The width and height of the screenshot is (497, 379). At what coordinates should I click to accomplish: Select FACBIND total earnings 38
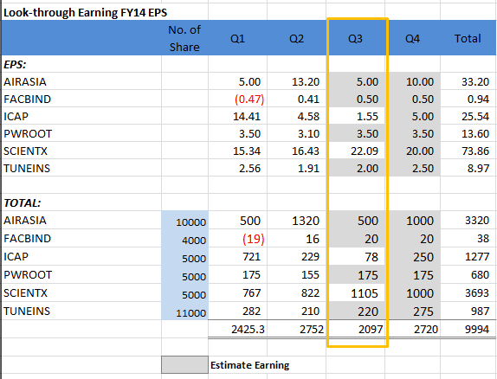pos(483,238)
